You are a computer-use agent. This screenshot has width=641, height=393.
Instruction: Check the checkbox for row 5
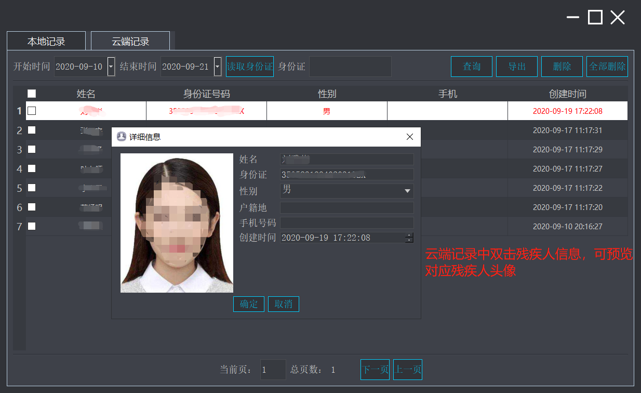click(x=32, y=188)
